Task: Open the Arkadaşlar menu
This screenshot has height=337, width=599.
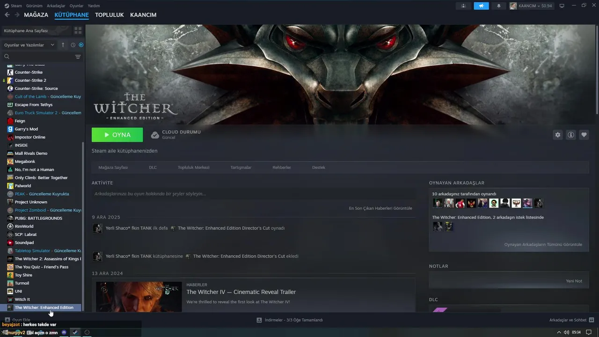Action: coord(56,6)
